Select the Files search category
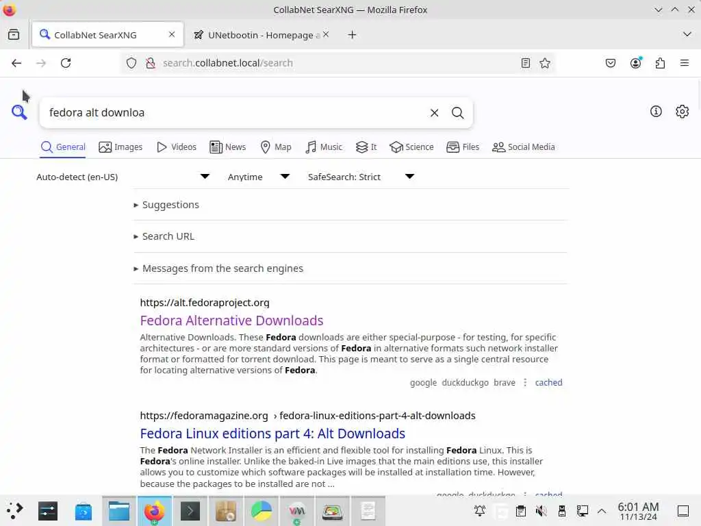This screenshot has height=526, width=701. [x=463, y=147]
